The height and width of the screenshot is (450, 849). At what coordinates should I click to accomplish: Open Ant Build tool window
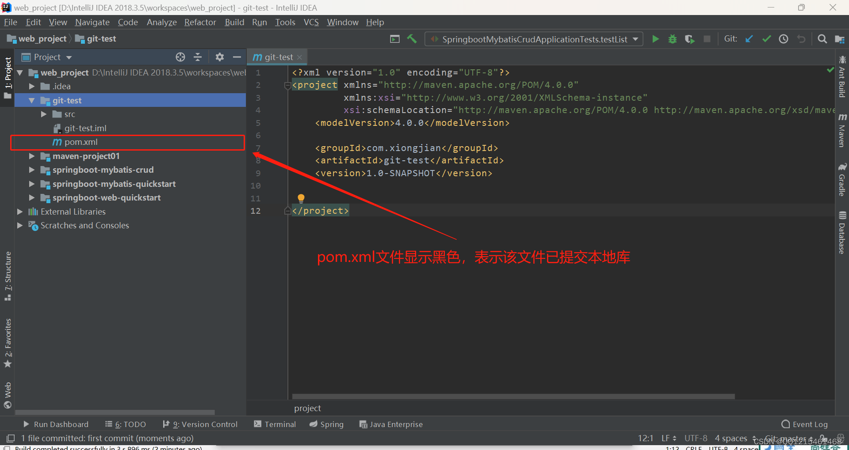point(842,76)
